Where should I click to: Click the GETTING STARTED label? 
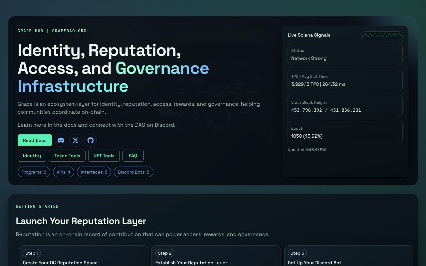37,206
